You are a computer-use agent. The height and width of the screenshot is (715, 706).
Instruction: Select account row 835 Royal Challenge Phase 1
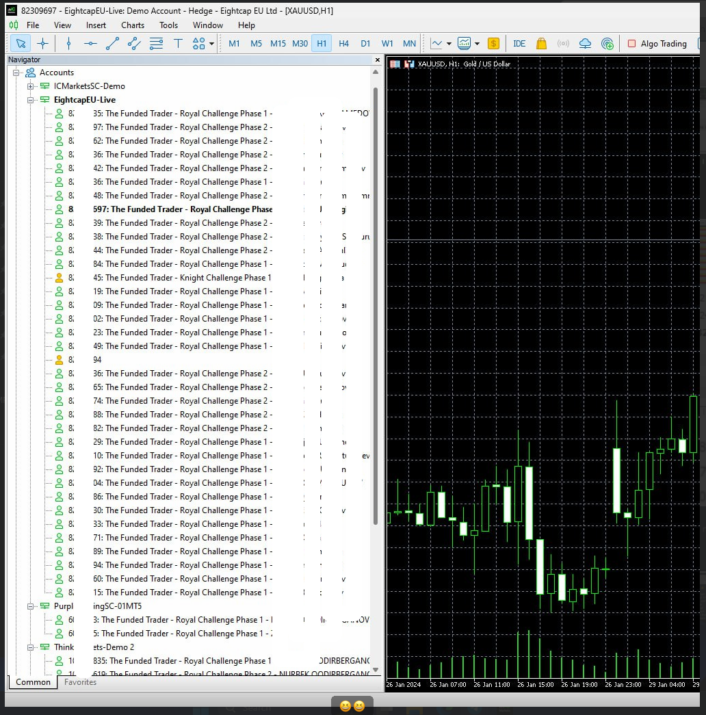[x=212, y=661]
